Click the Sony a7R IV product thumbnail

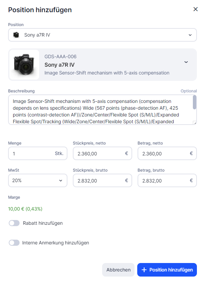click(24, 65)
